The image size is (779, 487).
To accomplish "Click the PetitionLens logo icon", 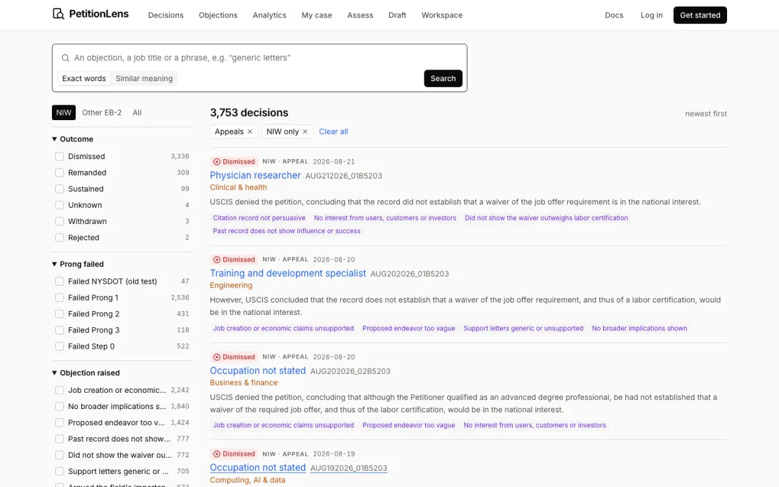I will coord(58,14).
